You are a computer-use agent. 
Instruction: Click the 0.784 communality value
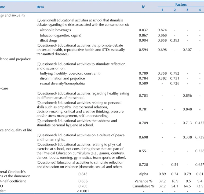point(143,78)
